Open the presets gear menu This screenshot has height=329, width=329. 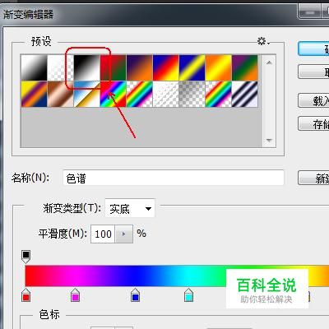pyautogui.click(x=263, y=42)
